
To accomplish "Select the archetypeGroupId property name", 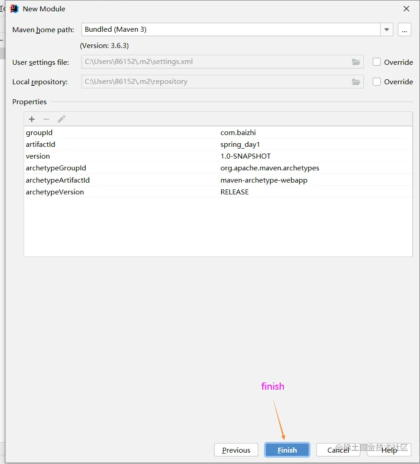I will (x=56, y=168).
